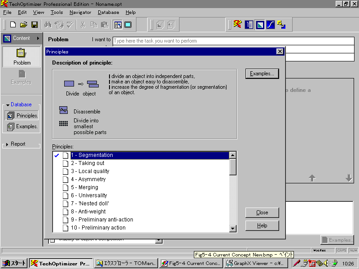
Task: Click the tree-structure module icon in toolbar
Action: pyautogui.click(x=249, y=25)
